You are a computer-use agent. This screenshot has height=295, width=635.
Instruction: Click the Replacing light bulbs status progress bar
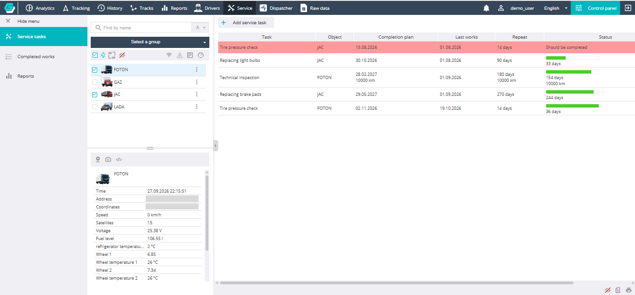[572, 58]
